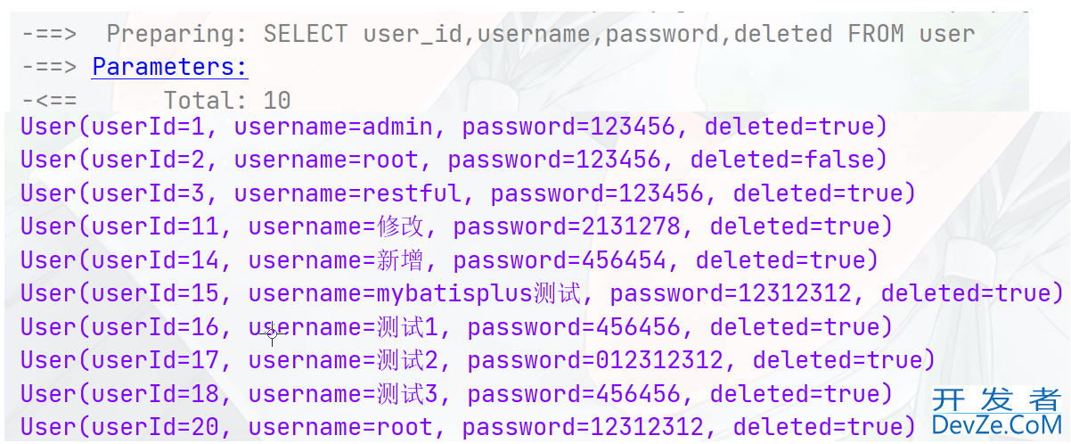Select the userId=2 row with deleted=false

click(x=454, y=160)
